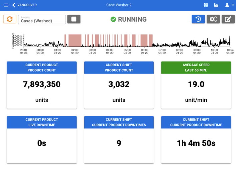Go back to Vancouver with arrow
Screen dimensions: 236x177
click(x=14, y=5)
